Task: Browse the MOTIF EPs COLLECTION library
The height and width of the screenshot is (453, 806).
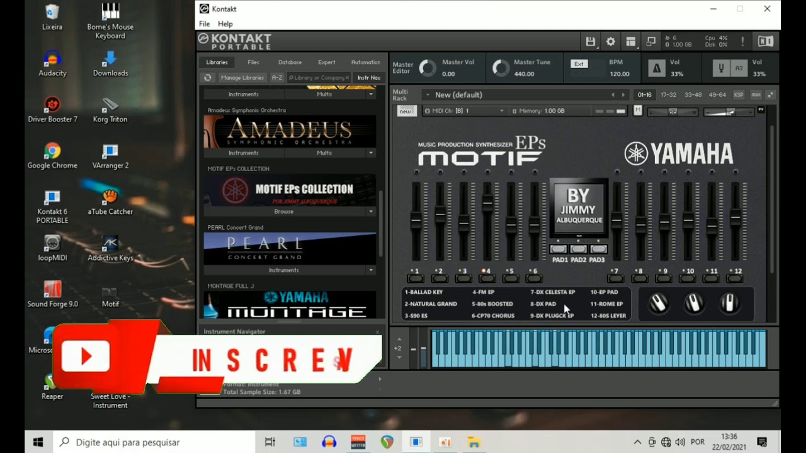Action: [x=284, y=211]
